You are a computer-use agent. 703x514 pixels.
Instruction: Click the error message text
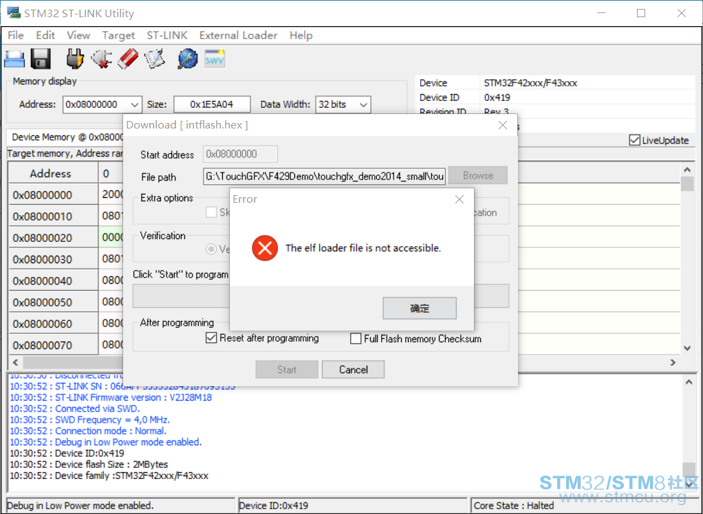[x=363, y=248]
